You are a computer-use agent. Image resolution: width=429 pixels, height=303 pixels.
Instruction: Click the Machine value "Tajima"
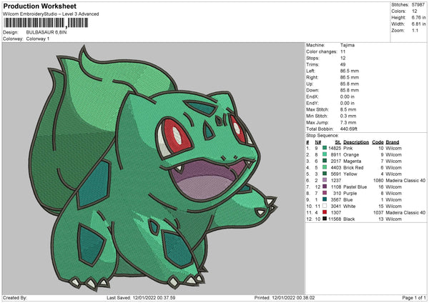pos(347,45)
